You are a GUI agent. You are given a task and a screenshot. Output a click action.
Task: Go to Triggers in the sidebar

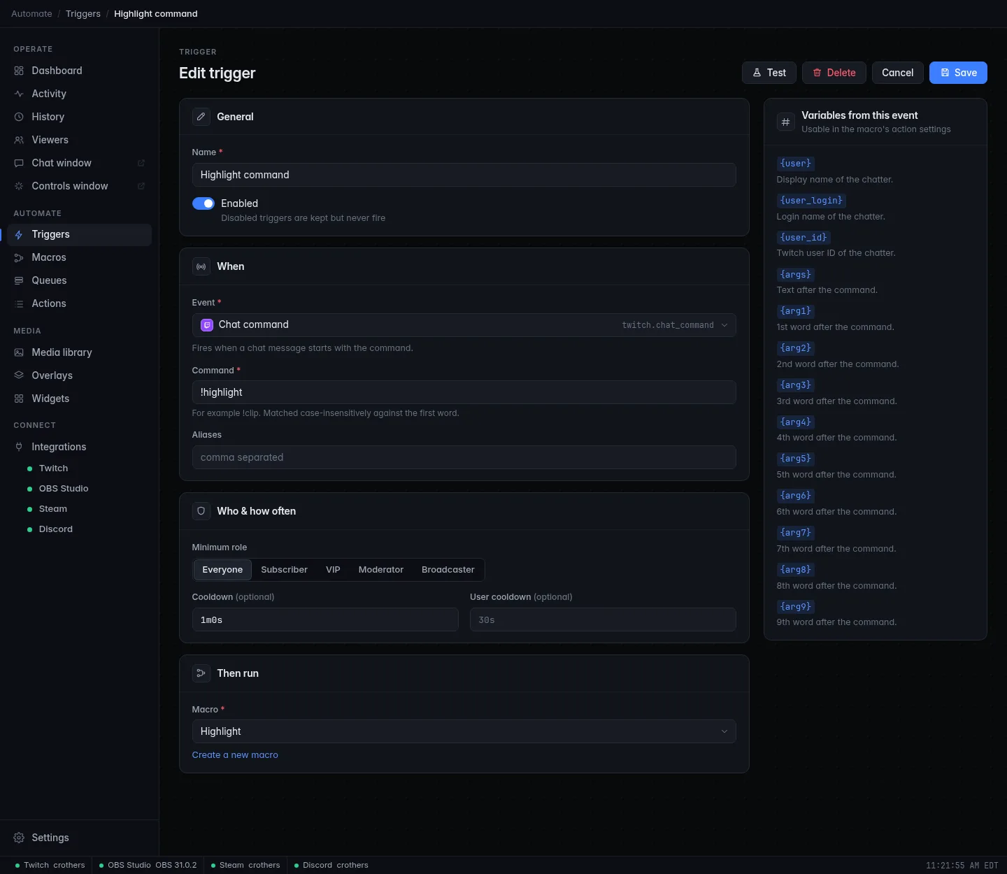tap(79, 235)
